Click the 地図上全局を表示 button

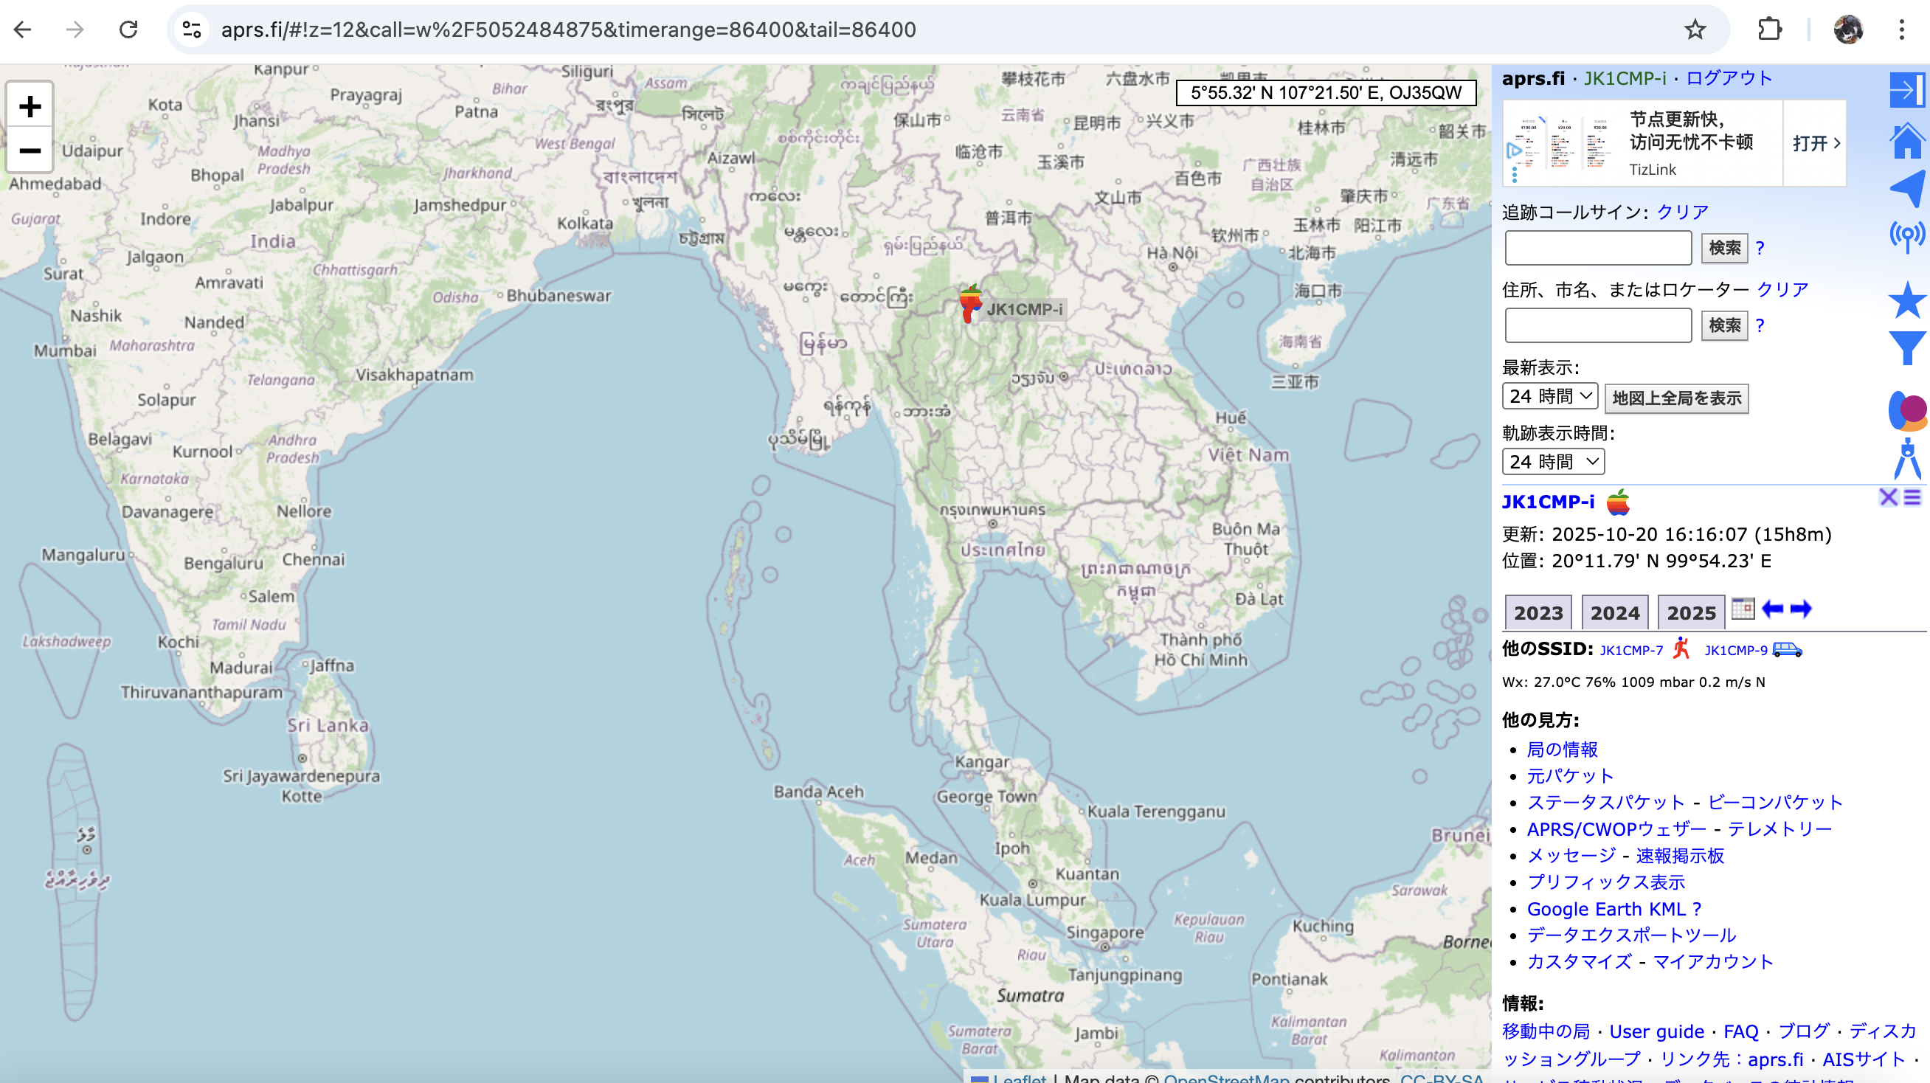(x=1676, y=398)
